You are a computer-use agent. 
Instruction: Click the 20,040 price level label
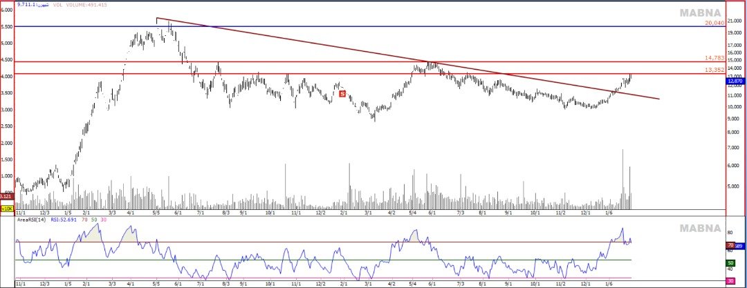[713, 23]
